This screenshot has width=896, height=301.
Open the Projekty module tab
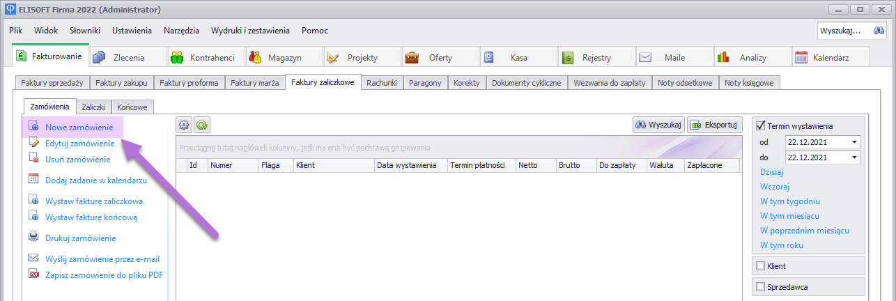[x=362, y=57]
